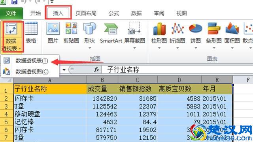Insert a 表格 table
The height and width of the screenshot is (142, 253).
(x=31, y=33)
